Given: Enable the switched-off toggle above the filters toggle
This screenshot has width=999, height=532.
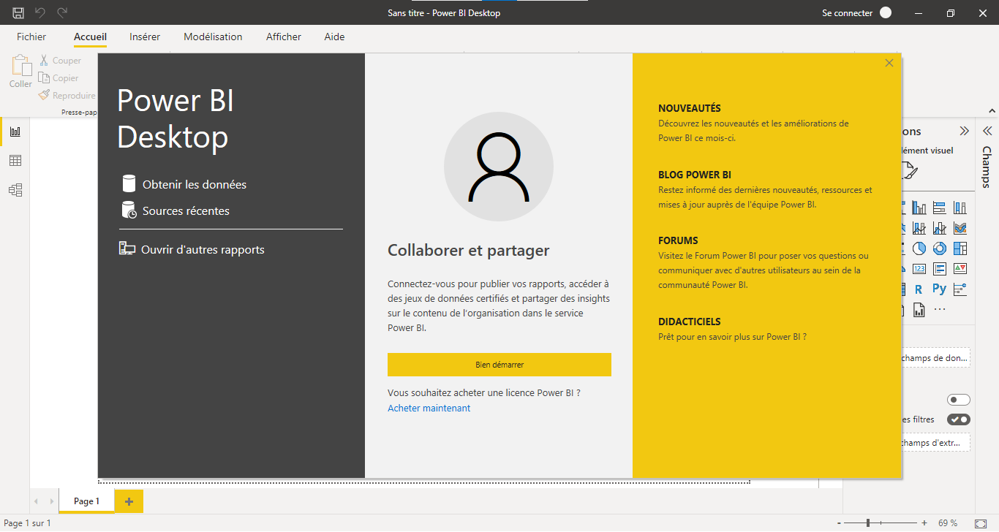Looking at the screenshot, I should (958, 400).
